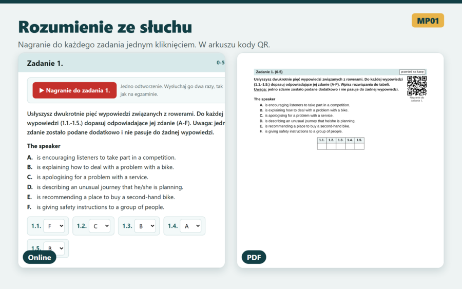The height and width of the screenshot is (289, 462).
Task: Click the QR code in the PDF preview
Action: click(417, 86)
